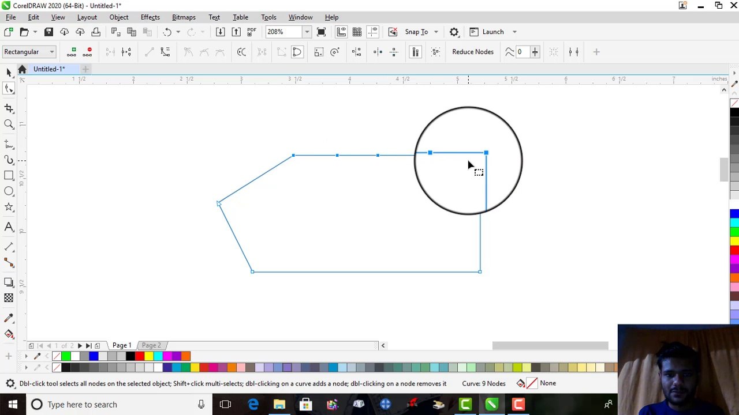Pick the green swatch in the document palette
The width and height of the screenshot is (739, 415).
pos(66,356)
